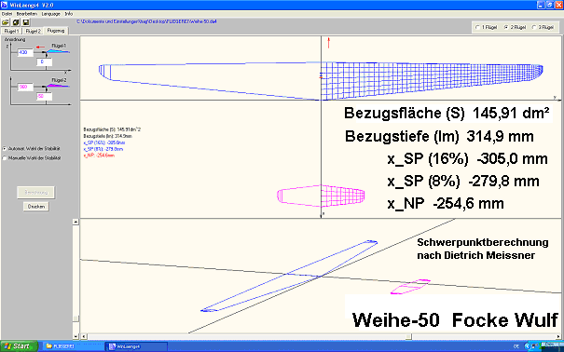Click the second toolbar icon beside open
The width and height of the screenshot is (564, 352).
[16, 22]
